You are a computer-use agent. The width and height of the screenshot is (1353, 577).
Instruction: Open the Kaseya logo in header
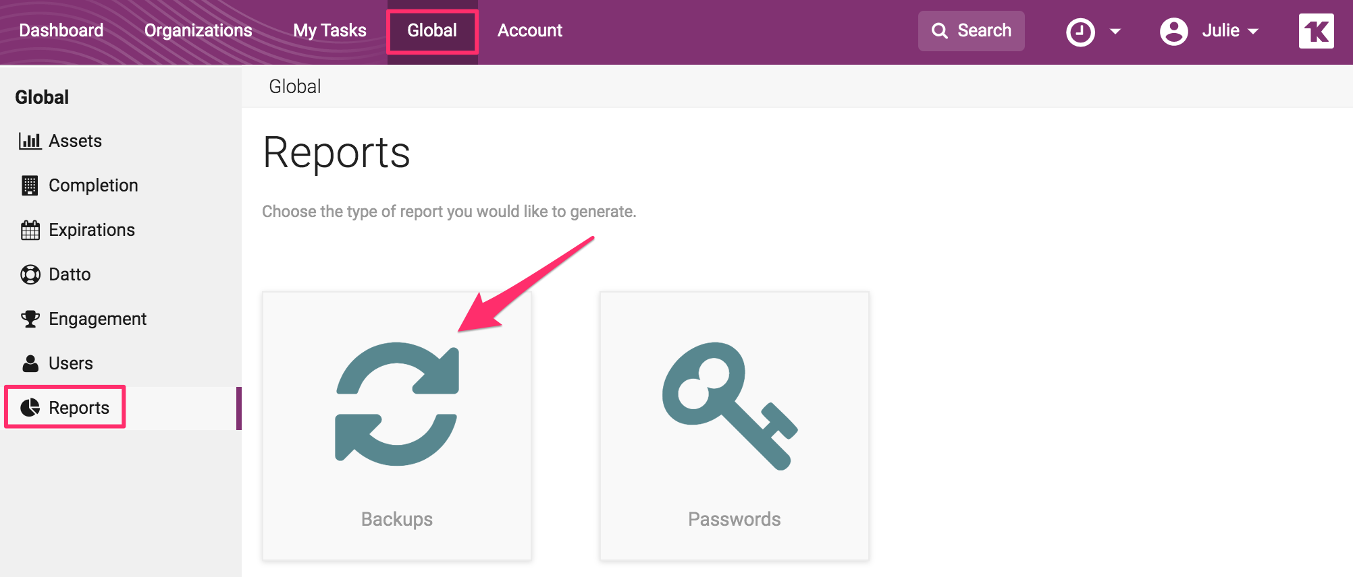click(1316, 31)
